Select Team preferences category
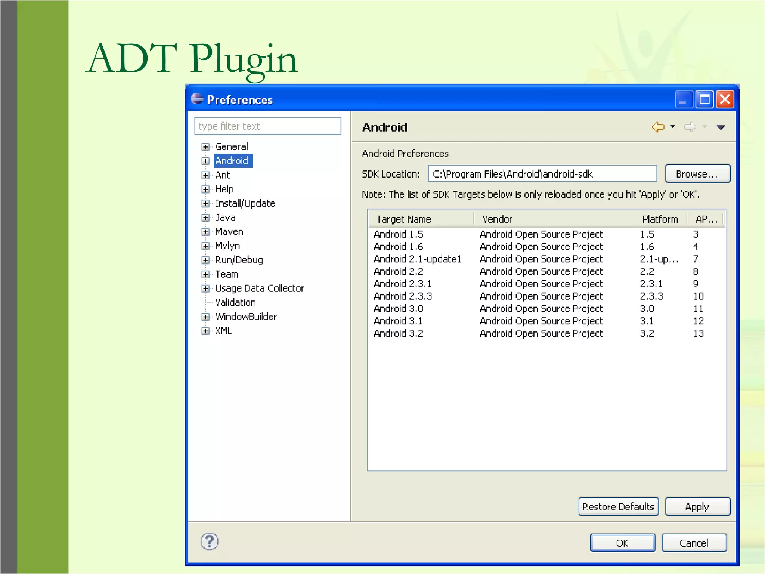765x574 pixels. 226,274
